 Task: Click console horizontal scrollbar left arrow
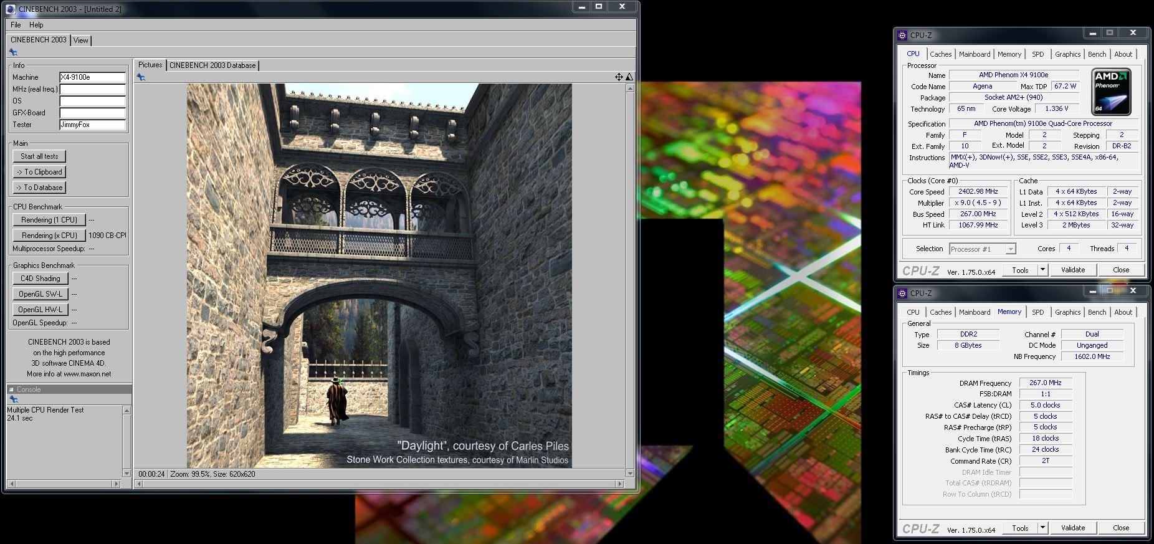pos(11,484)
